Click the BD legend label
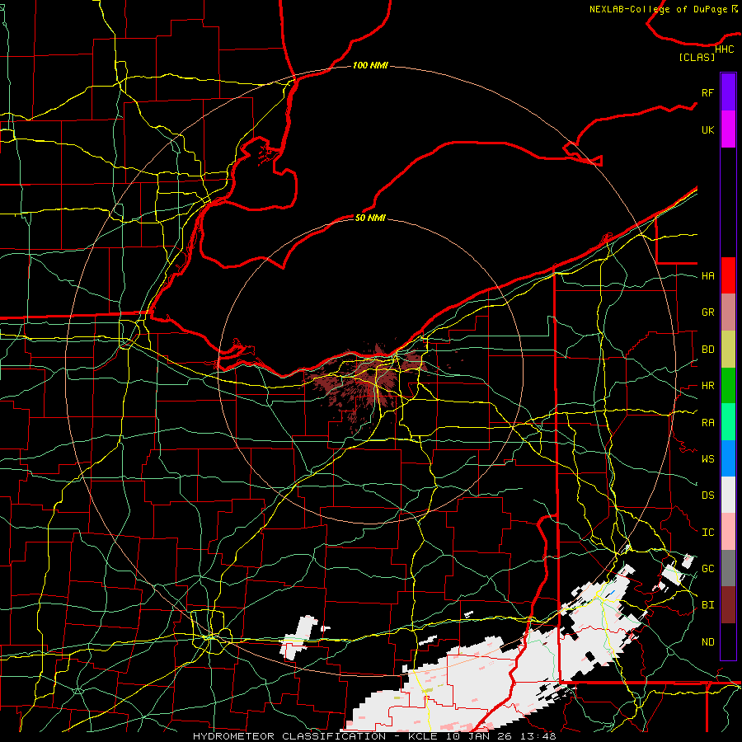 click(x=707, y=350)
